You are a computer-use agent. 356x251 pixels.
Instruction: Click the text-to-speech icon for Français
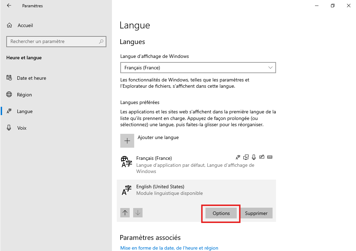(x=246, y=157)
